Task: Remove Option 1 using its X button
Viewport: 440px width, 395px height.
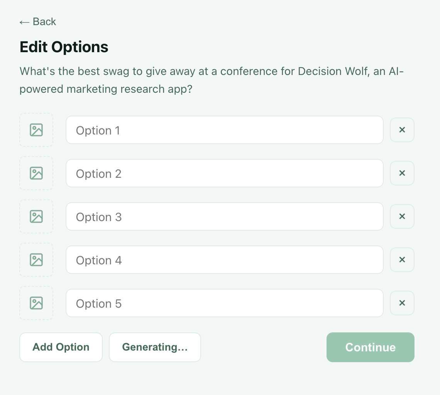Action: tap(402, 130)
